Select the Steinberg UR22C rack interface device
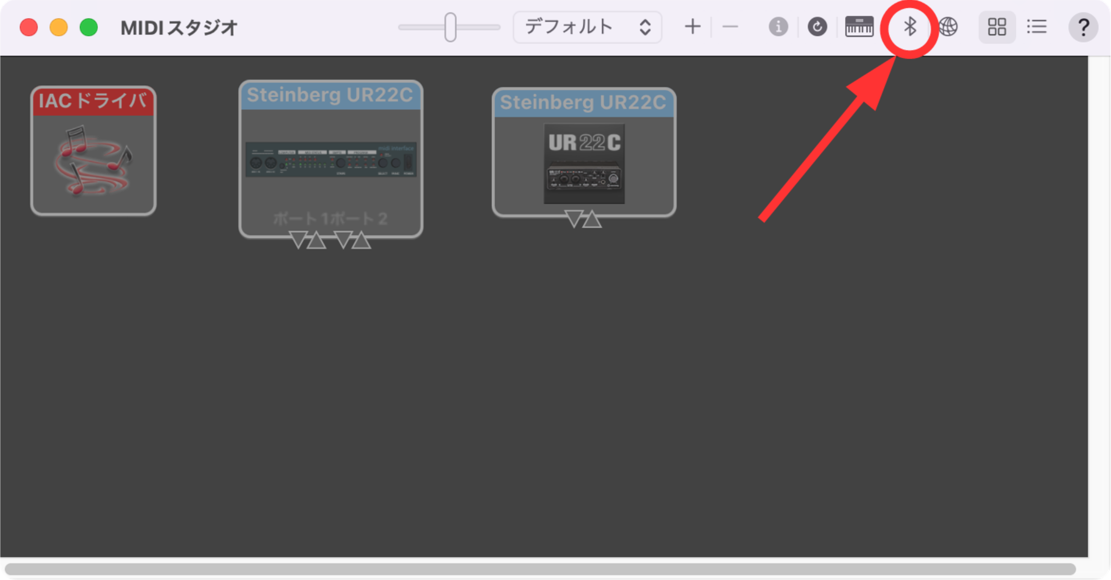1111x580 pixels. coord(331,159)
